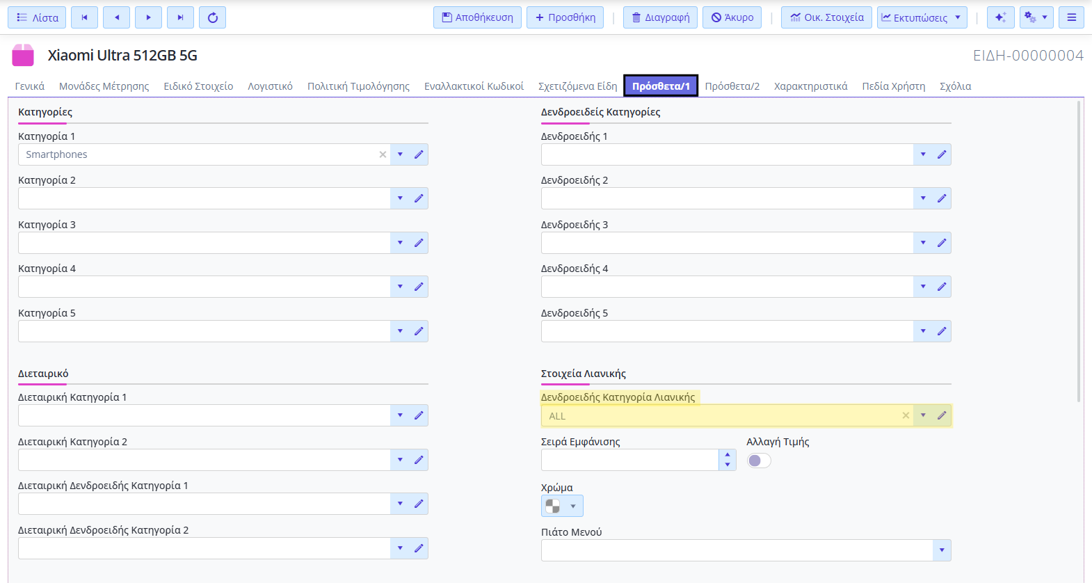This screenshot has width=1092, height=583.
Task: Click the Αποθήκευση save button
Action: [x=477, y=17]
